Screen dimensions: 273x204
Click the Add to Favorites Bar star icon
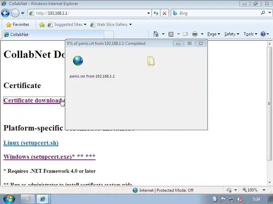(42, 24)
